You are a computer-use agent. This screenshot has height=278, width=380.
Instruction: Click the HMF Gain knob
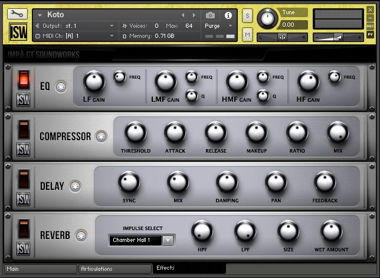(237, 82)
